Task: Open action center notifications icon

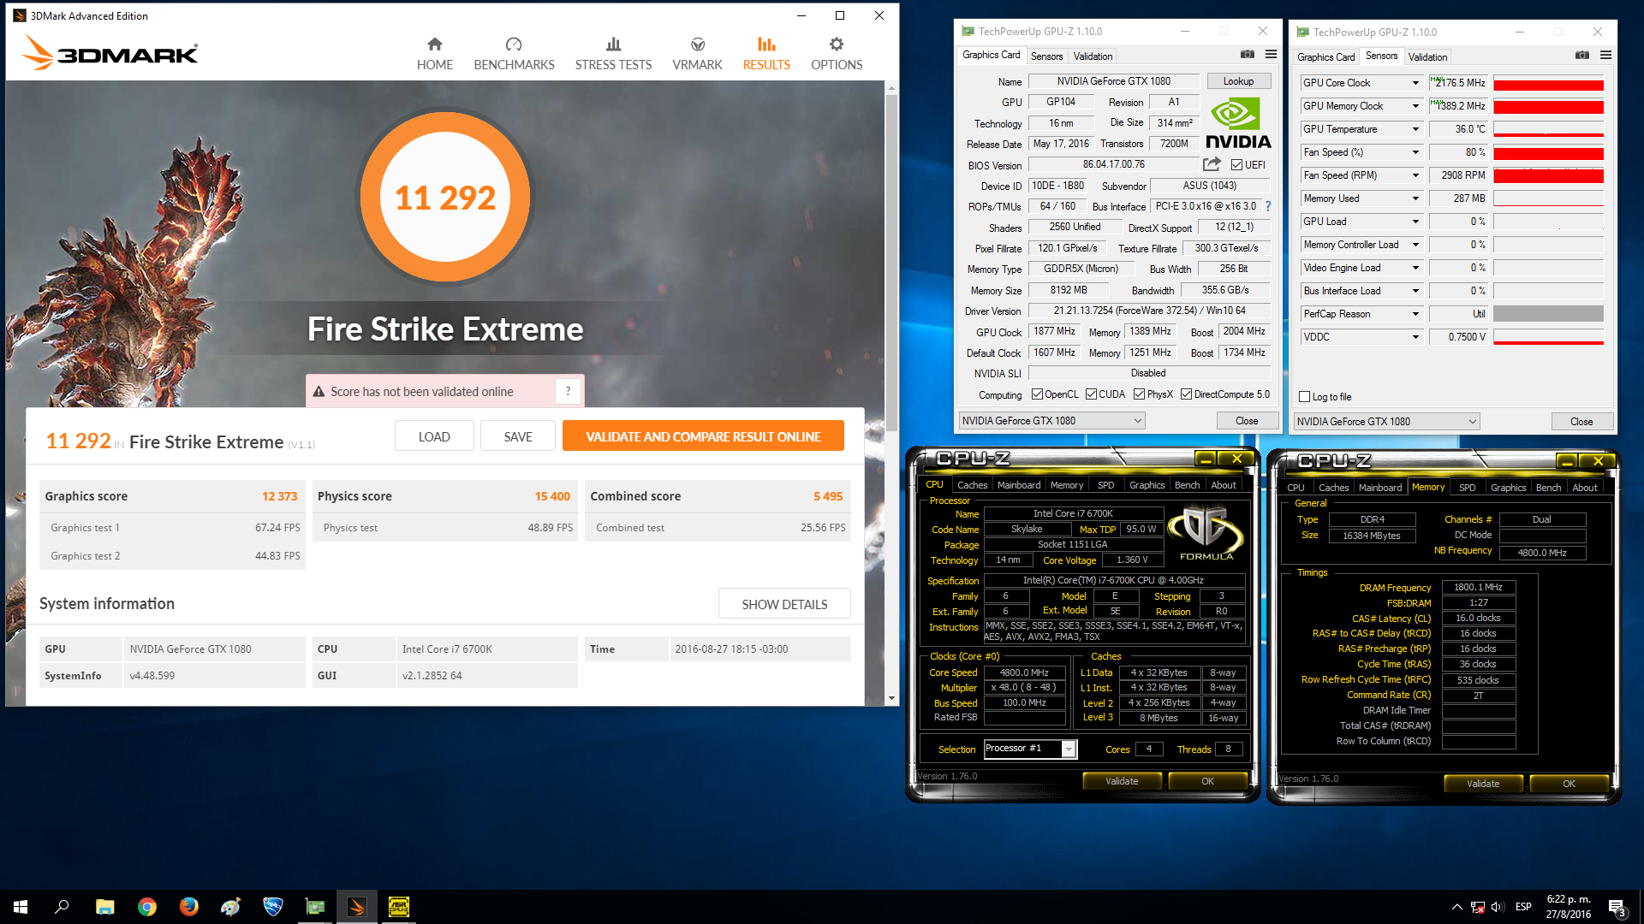Action: tap(1617, 907)
